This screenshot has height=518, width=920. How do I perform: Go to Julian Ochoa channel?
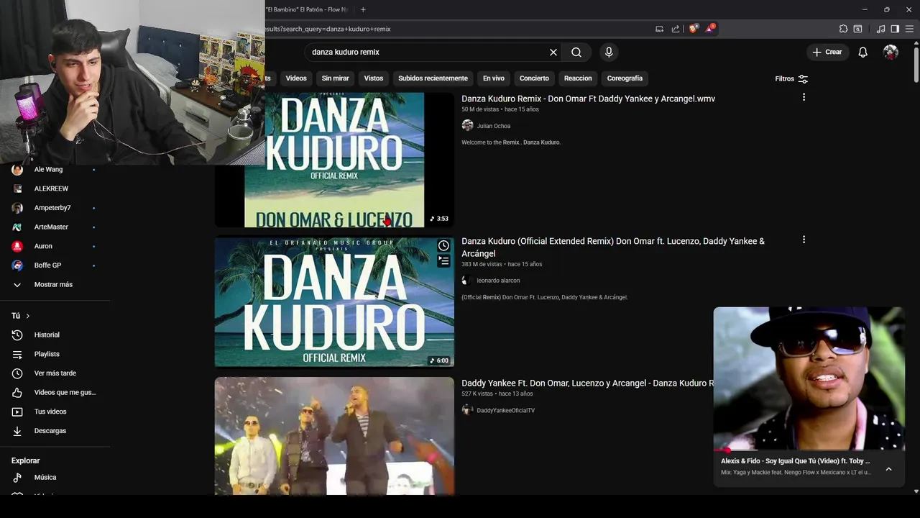point(494,126)
